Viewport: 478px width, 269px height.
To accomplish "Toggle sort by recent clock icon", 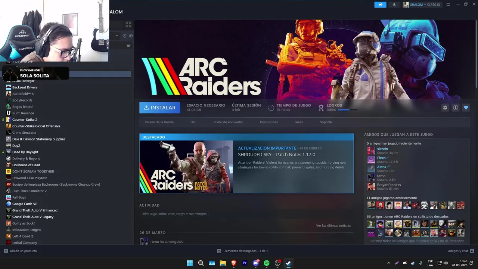I will [124, 36].
